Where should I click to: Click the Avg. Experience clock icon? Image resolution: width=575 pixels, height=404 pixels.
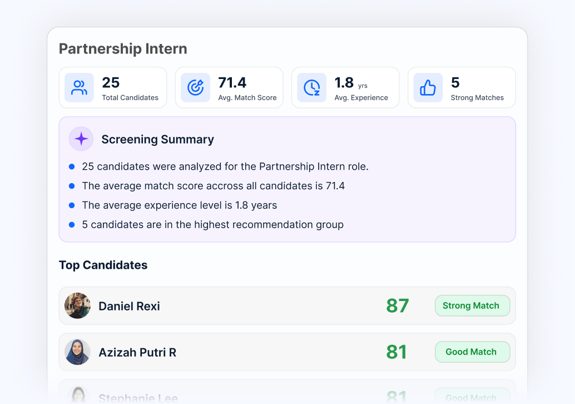coord(312,88)
